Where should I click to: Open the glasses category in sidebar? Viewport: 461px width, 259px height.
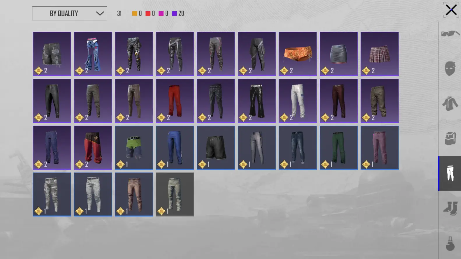coord(450,34)
